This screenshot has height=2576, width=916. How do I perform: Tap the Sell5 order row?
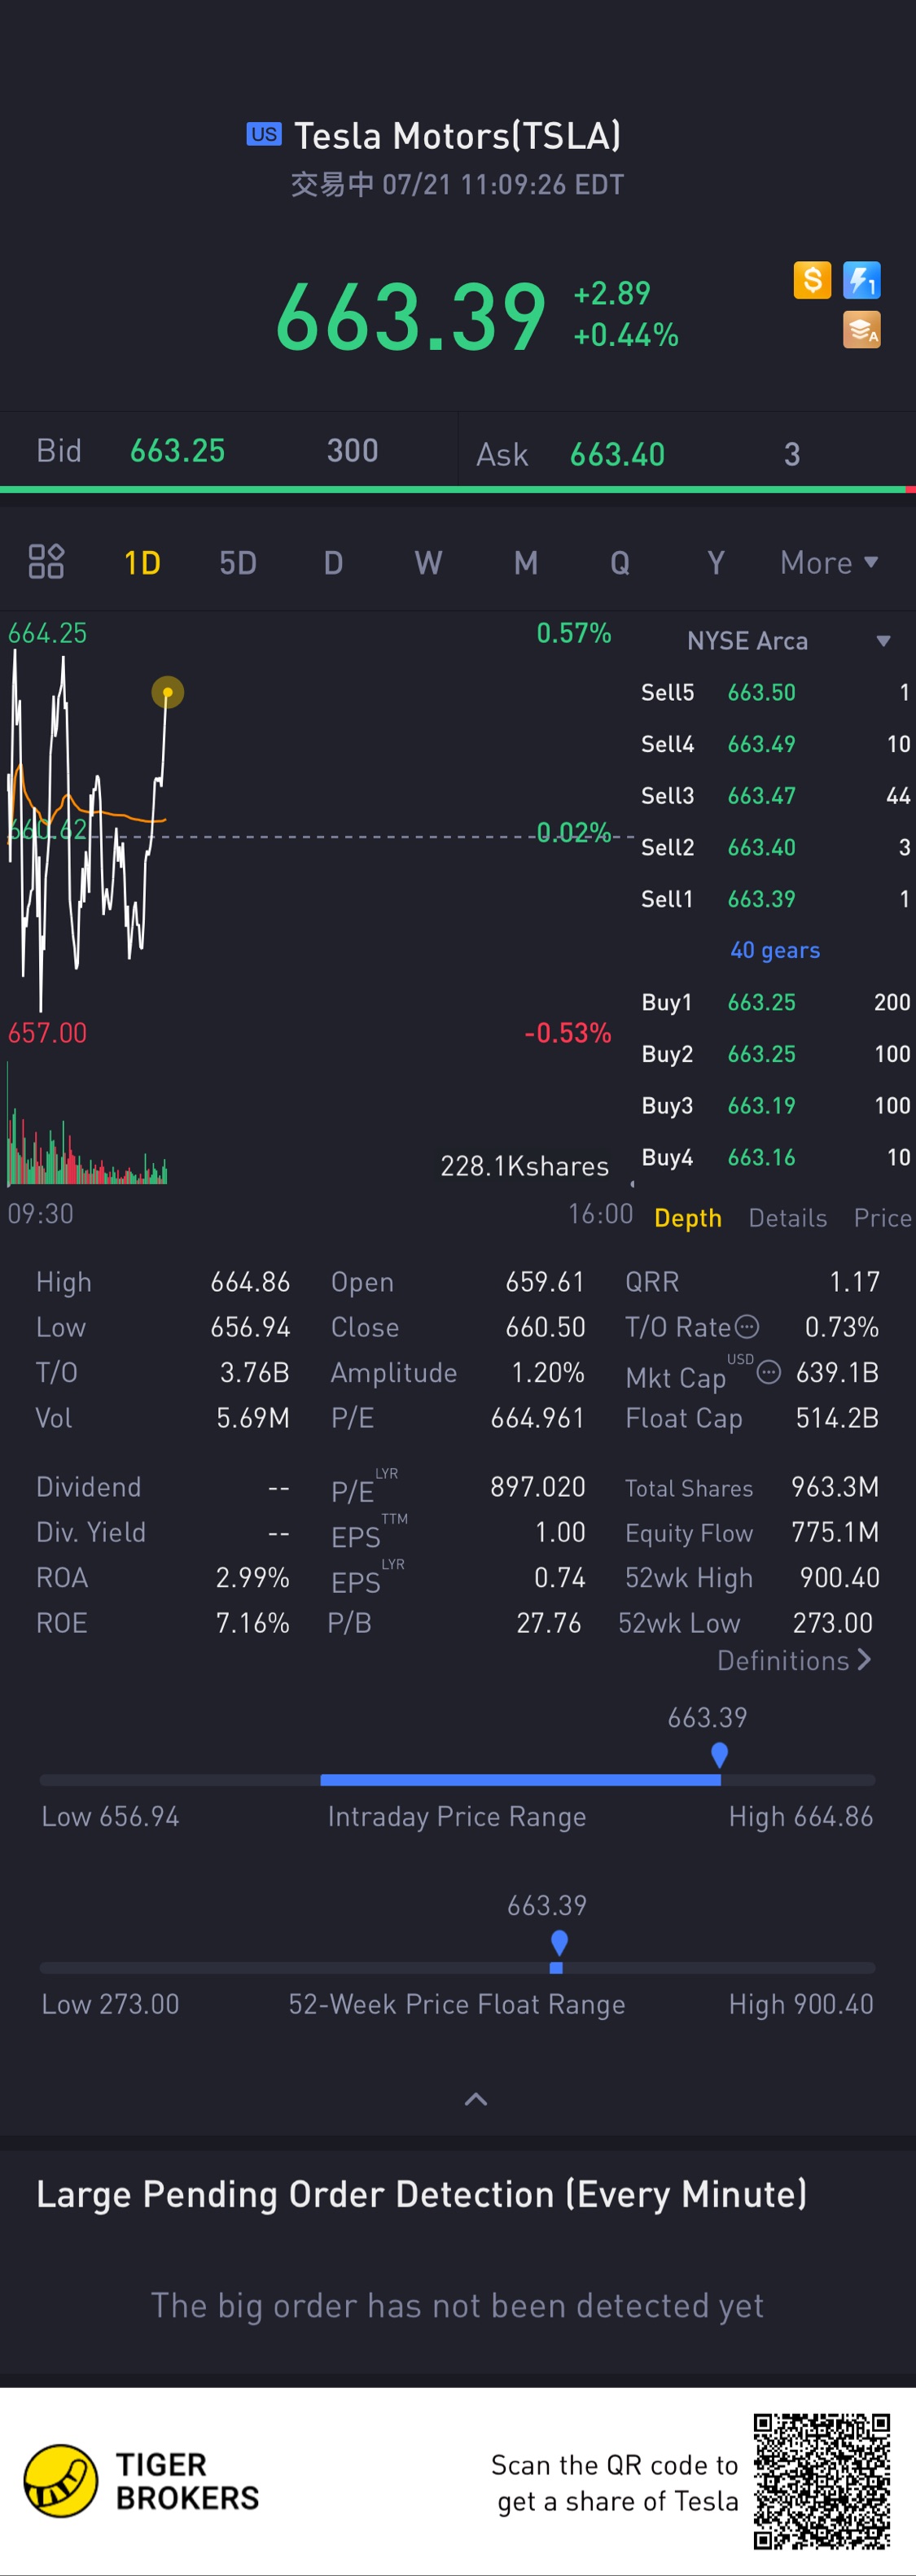click(775, 692)
